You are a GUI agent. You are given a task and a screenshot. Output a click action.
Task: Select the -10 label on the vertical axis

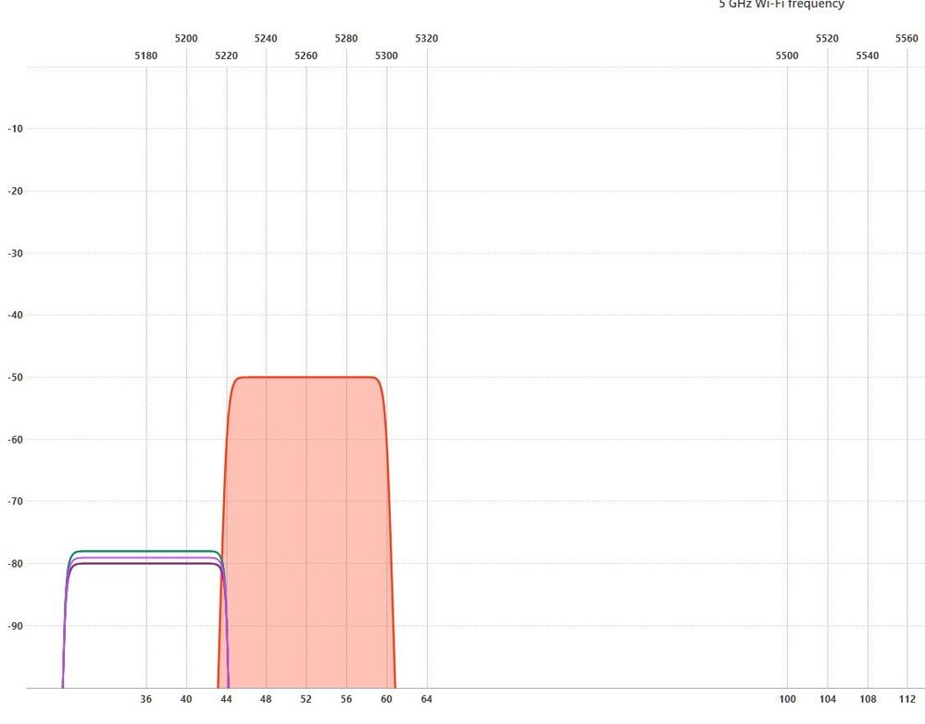pyautogui.click(x=15, y=129)
